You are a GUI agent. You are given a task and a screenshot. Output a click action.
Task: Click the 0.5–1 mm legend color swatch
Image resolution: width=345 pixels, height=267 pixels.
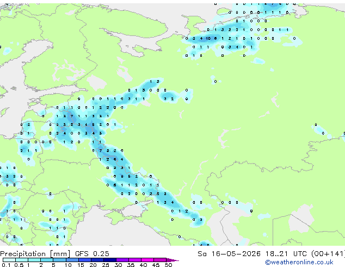22,260
